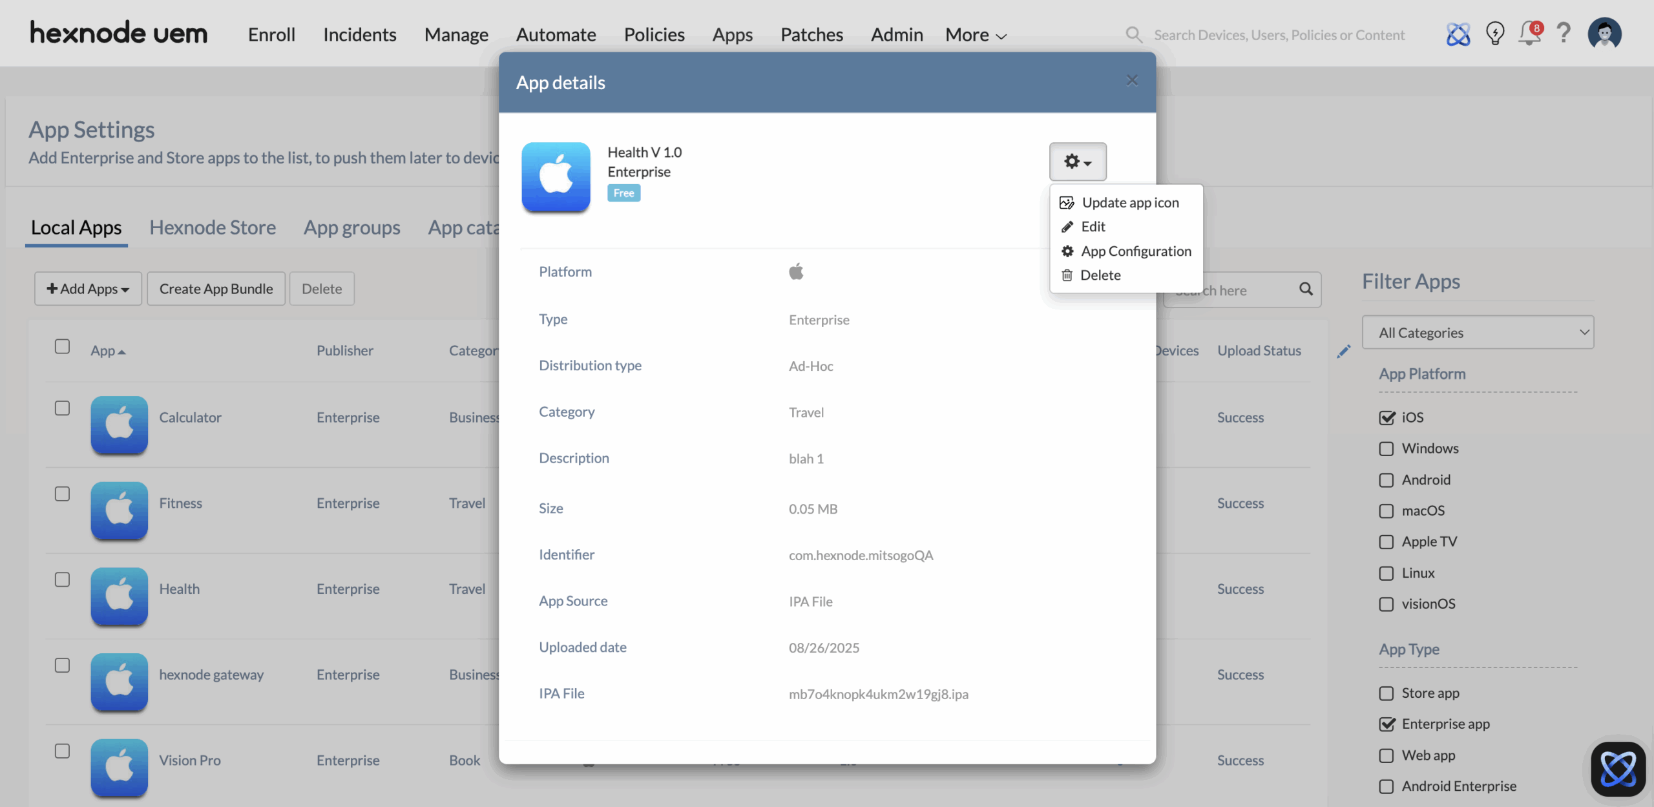The width and height of the screenshot is (1654, 807).
Task: Enable the Web app type filter
Action: coord(1387,755)
